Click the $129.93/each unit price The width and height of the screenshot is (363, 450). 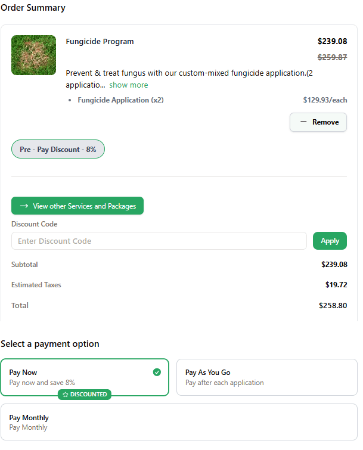click(x=325, y=100)
